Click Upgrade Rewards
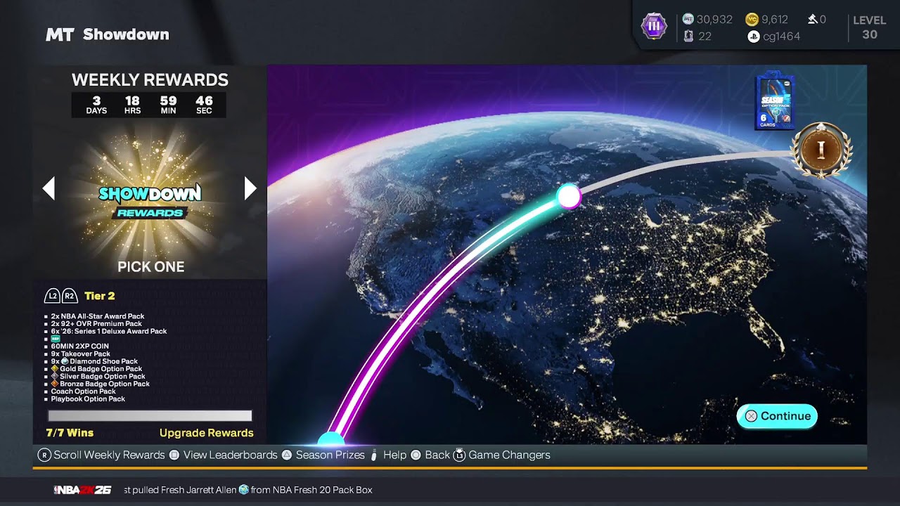 click(207, 433)
